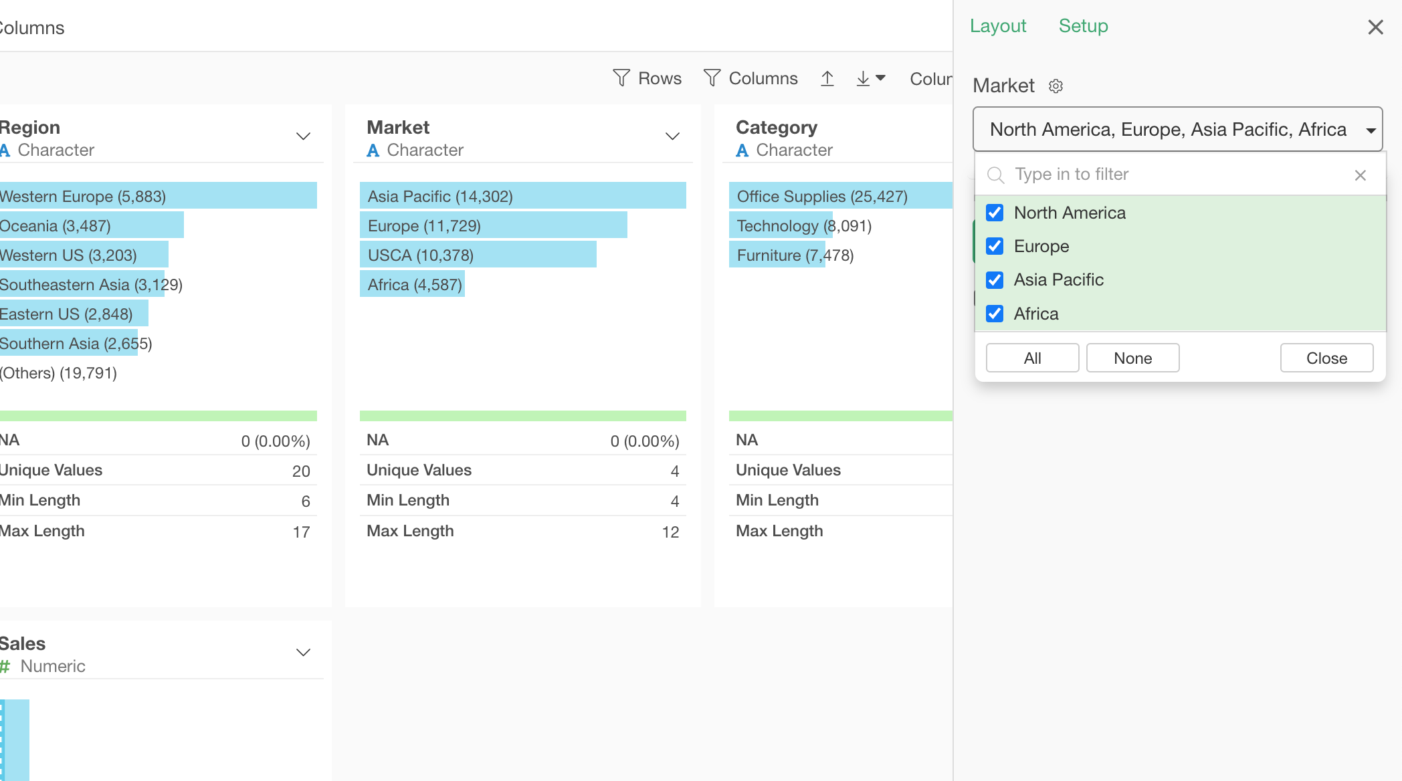This screenshot has height=781, width=1402.
Task: Switch to the Setup tab
Action: coord(1083,26)
